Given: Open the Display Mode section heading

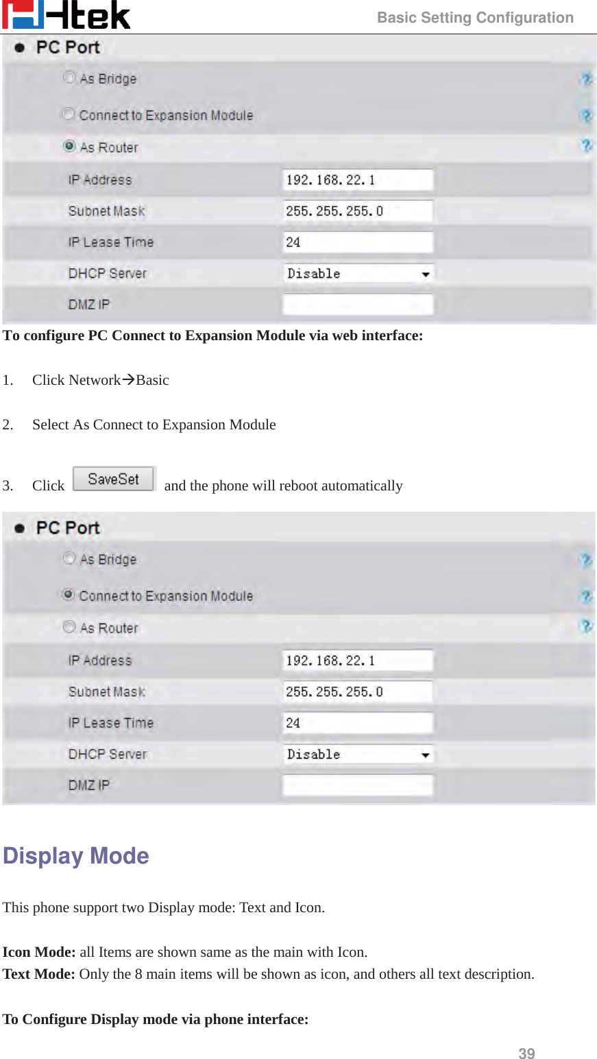Looking at the screenshot, I should (x=76, y=856).
